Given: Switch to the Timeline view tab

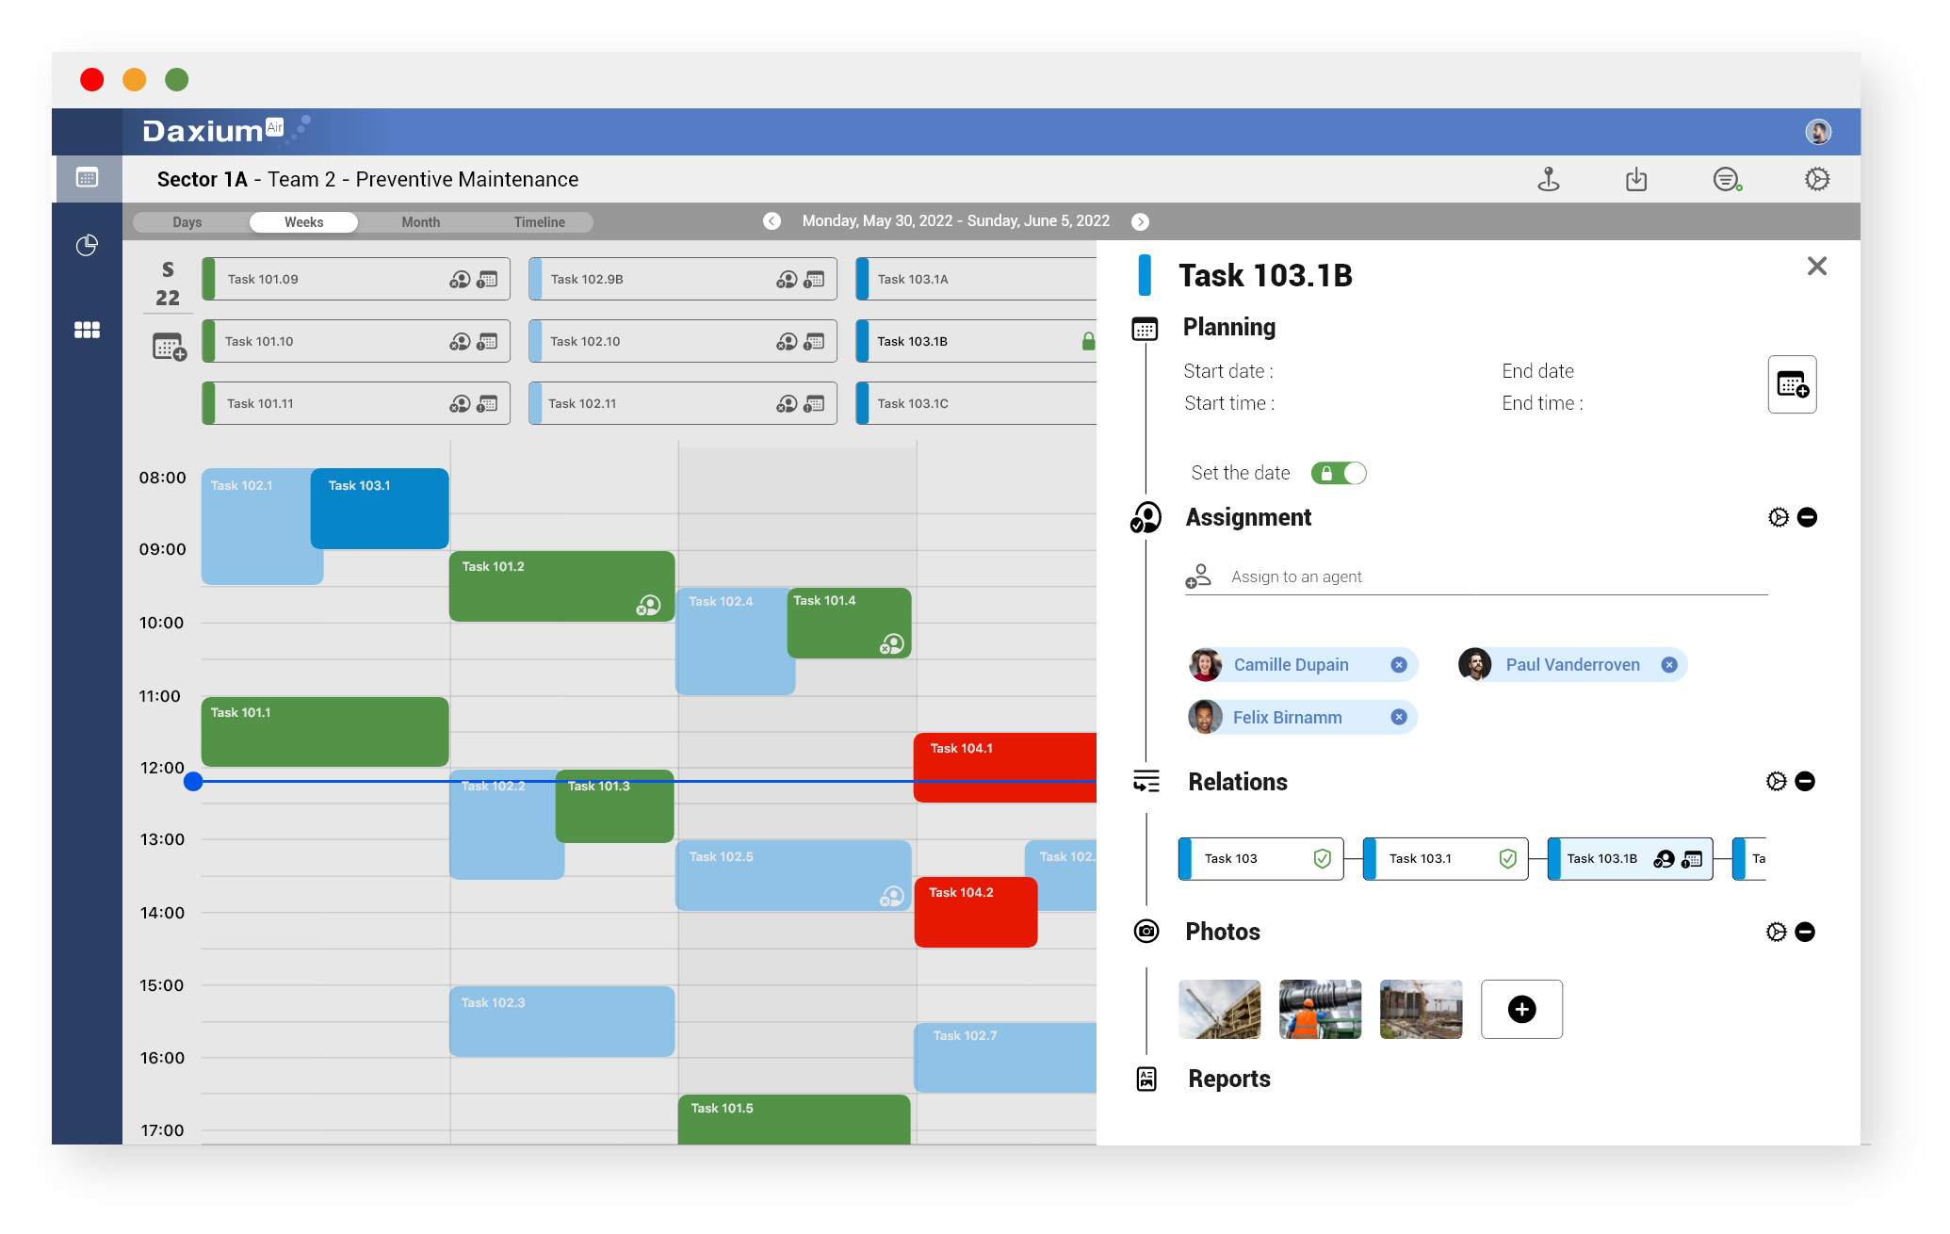Looking at the screenshot, I should [x=539, y=220].
